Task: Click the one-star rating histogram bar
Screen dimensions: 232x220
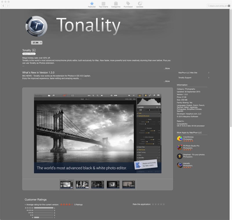Action: pos(44,217)
